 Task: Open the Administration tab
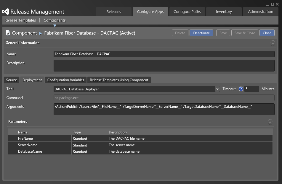tap(260, 12)
